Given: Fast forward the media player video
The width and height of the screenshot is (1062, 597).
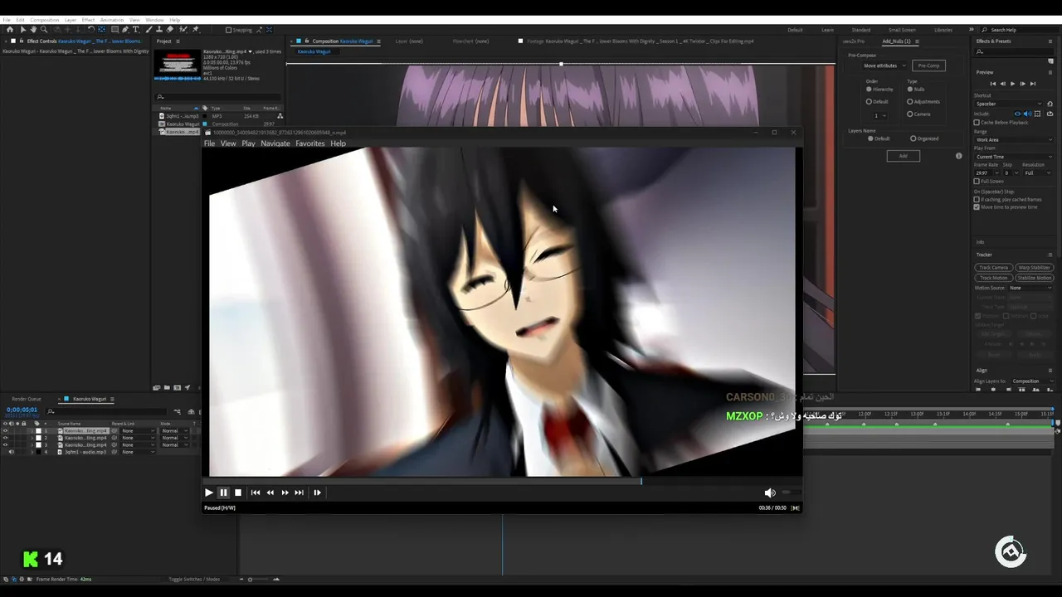Looking at the screenshot, I should 285,493.
